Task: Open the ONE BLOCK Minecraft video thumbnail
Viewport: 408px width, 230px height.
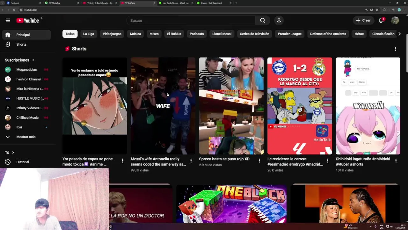Action: [x=231, y=203]
